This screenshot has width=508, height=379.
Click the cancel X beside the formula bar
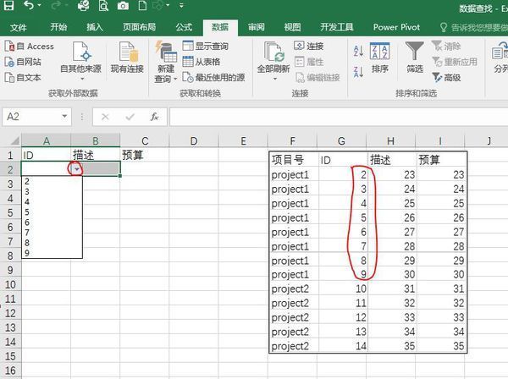[105, 117]
